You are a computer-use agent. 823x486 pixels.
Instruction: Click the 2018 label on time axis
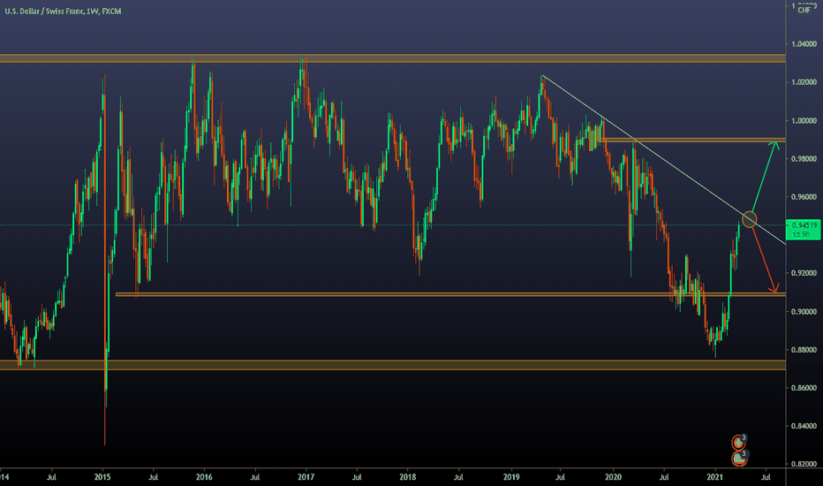point(408,477)
